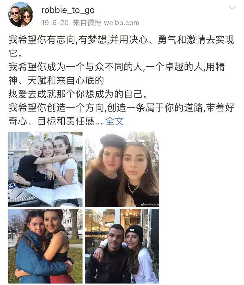The width and height of the screenshot is (244, 285).
Task: Open the weibo.com source link
Action: click(121, 23)
